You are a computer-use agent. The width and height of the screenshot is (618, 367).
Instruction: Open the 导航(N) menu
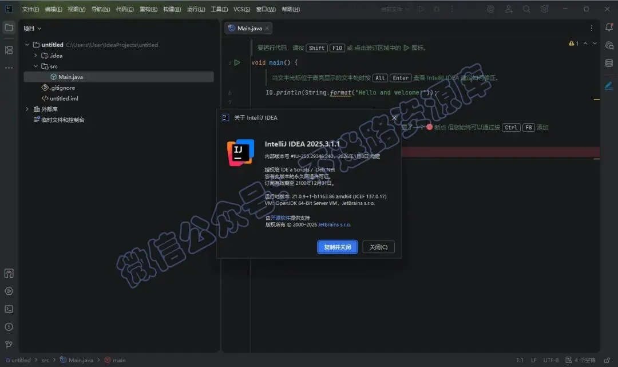coord(101,9)
